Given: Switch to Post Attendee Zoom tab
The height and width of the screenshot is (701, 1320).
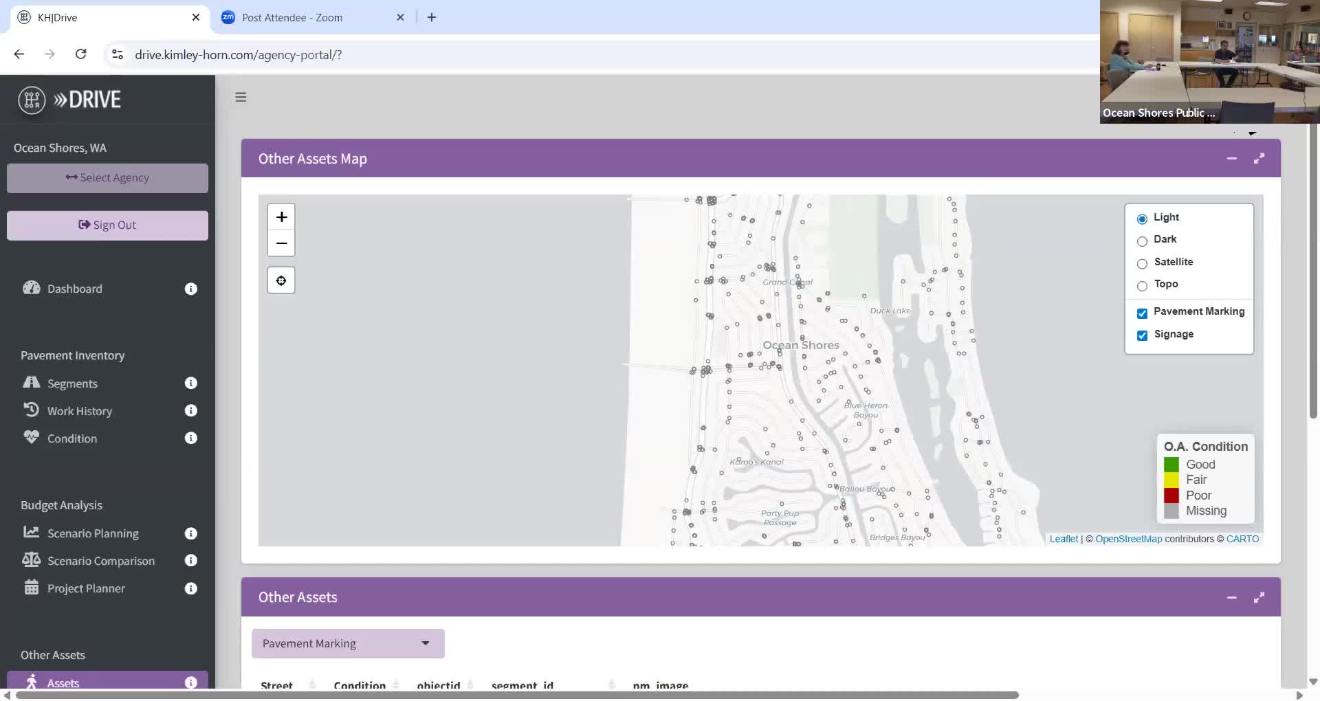Looking at the screenshot, I should point(292,18).
